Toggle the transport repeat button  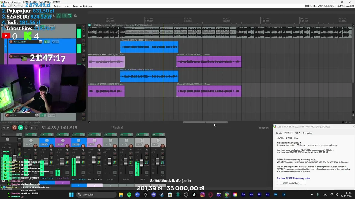[x=26, y=128]
